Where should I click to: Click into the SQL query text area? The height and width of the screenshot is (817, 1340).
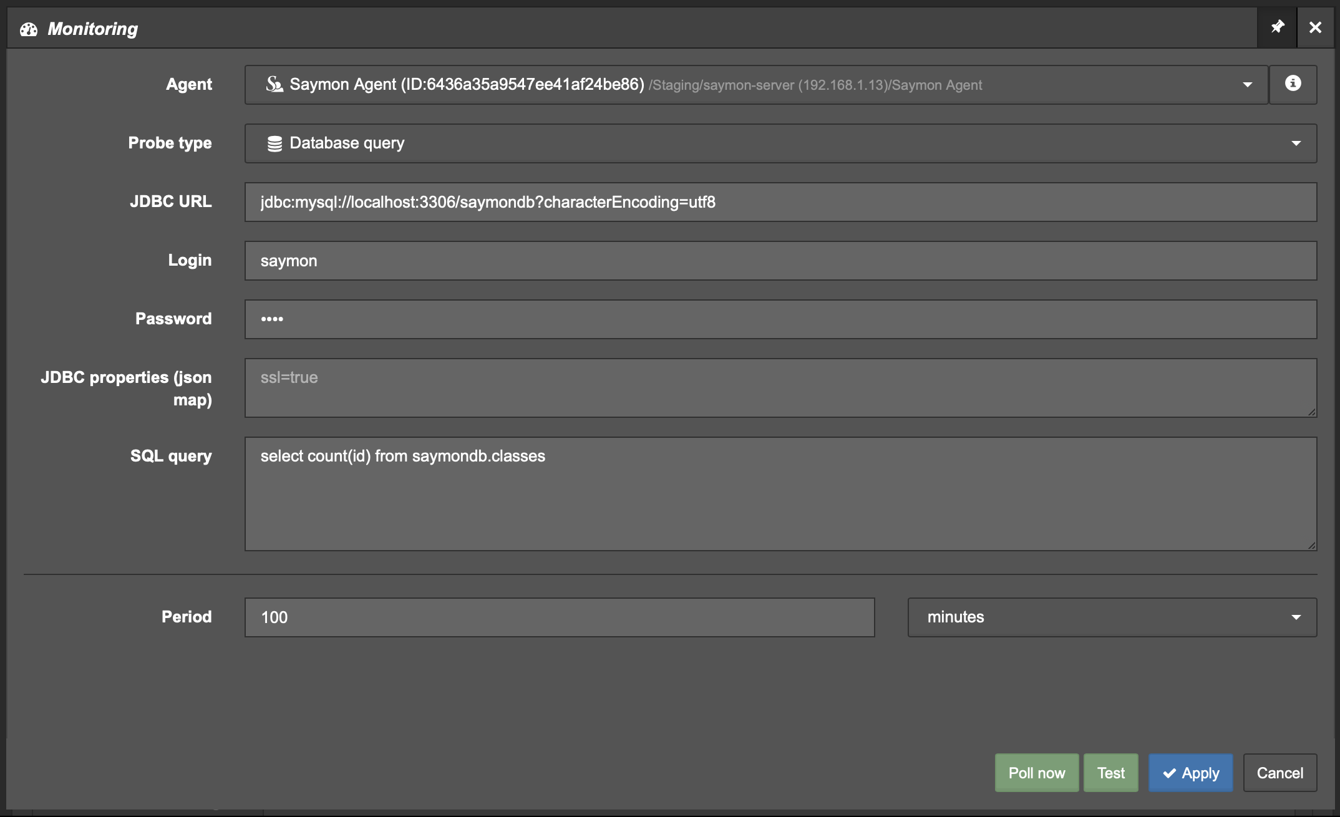click(780, 494)
